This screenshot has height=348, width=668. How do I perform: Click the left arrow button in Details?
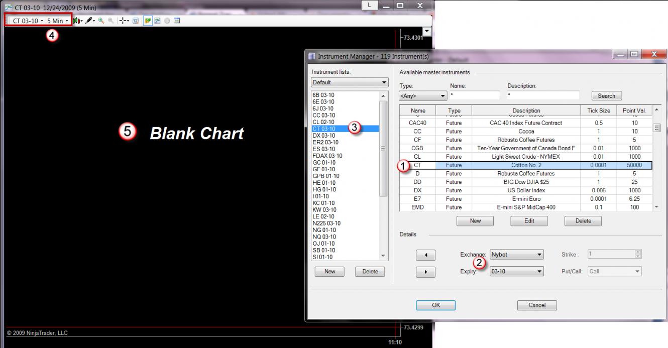tap(425, 255)
